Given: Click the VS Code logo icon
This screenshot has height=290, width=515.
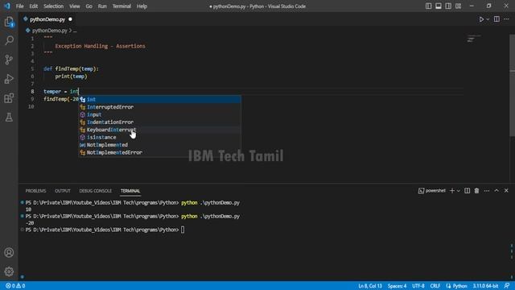Looking at the screenshot, I should tap(7, 6).
